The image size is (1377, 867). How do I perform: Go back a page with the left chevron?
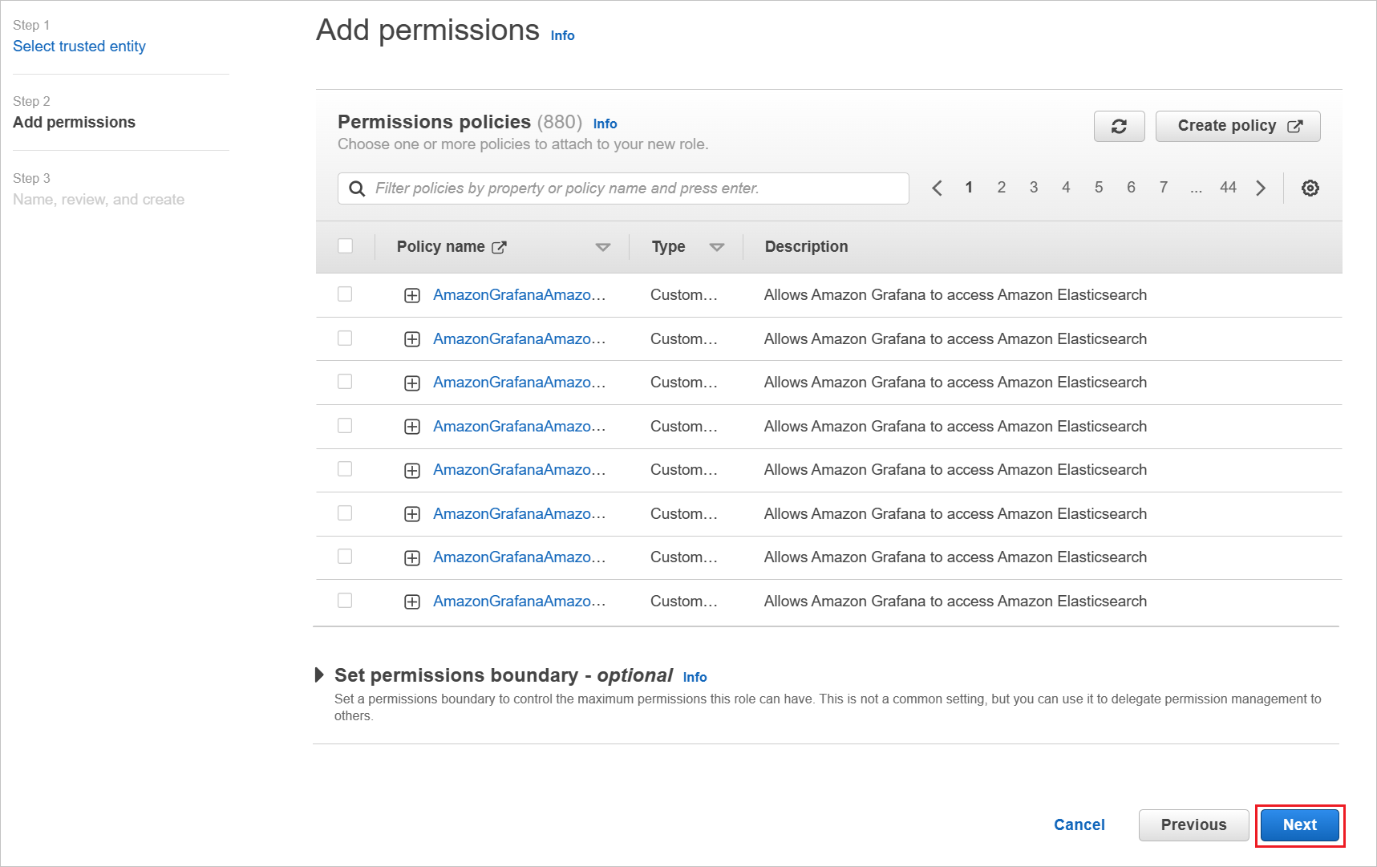pos(937,187)
